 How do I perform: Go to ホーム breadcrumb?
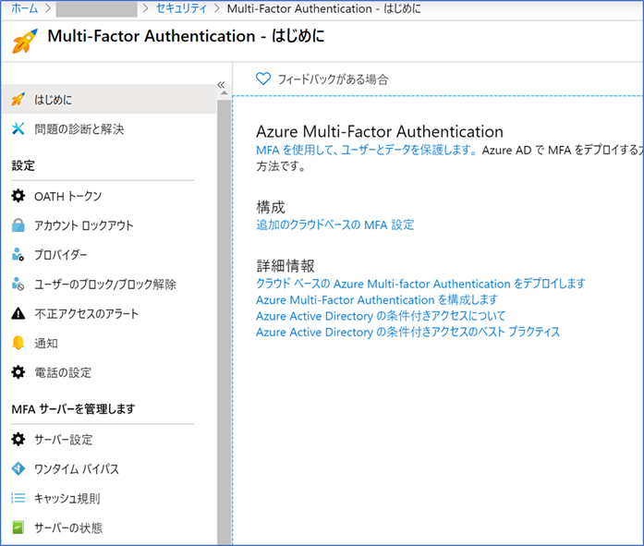pyautogui.click(x=24, y=8)
